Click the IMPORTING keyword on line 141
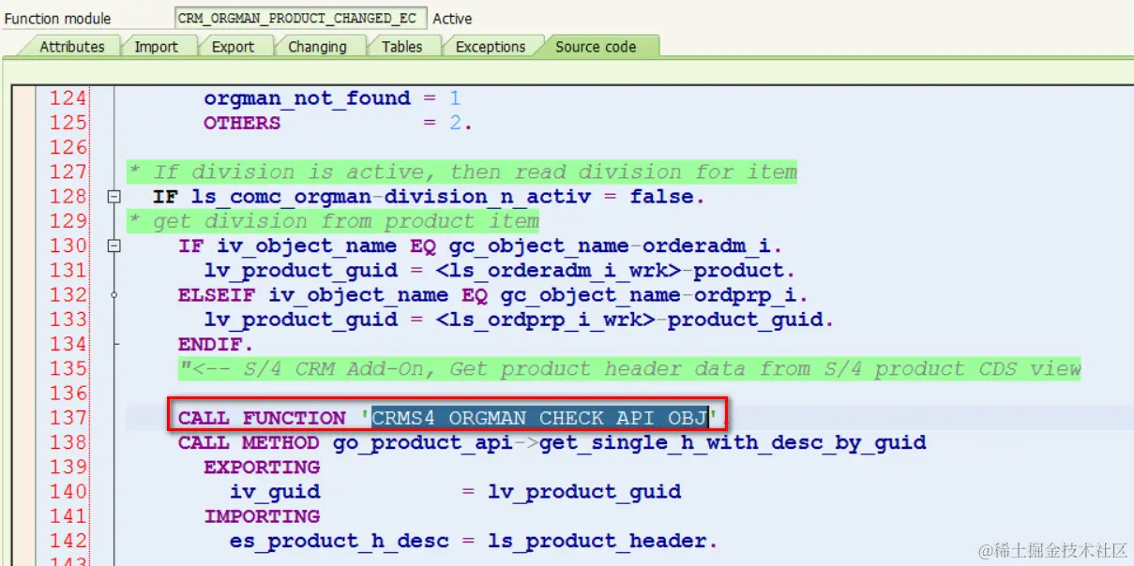 coord(262,516)
